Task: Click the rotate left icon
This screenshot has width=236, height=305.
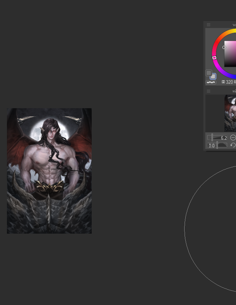Action: pyautogui.click(x=233, y=145)
